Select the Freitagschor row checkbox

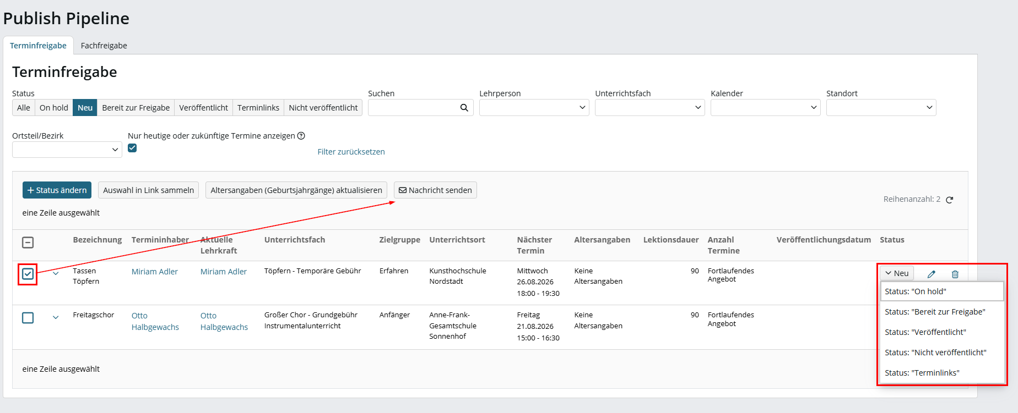pyautogui.click(x=28, y=318)
